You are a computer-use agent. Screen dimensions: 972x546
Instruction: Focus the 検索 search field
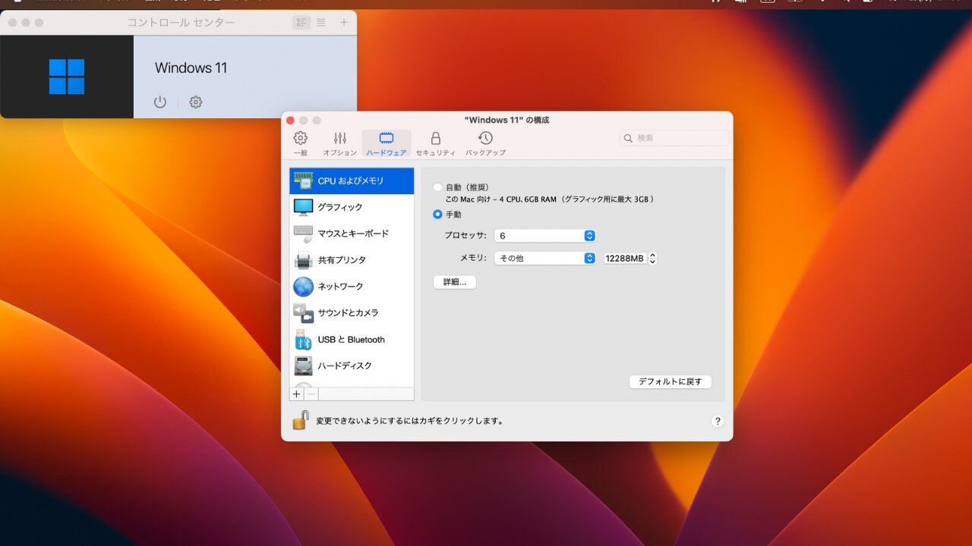click(674, 138)
